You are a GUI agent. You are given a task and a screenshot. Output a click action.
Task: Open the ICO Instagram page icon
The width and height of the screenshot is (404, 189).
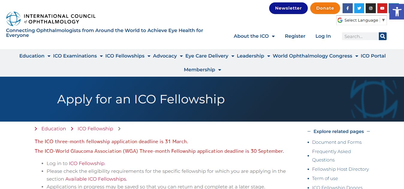click(371, 8)
